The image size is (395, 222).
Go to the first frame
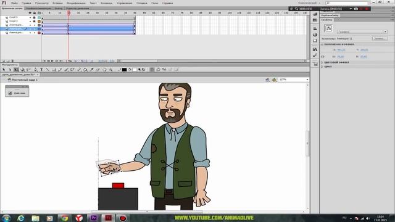click(x=44, y=61)
